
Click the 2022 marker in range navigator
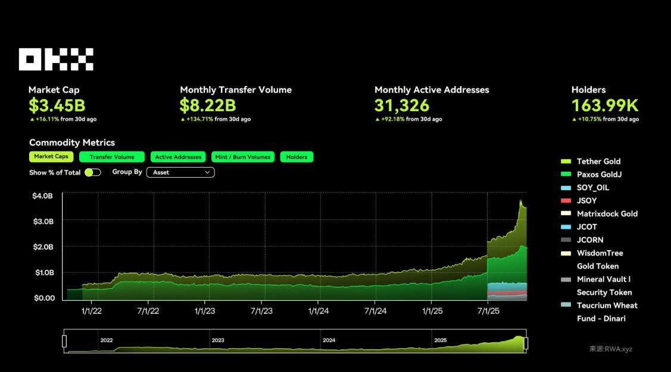[x=107, y=341]
